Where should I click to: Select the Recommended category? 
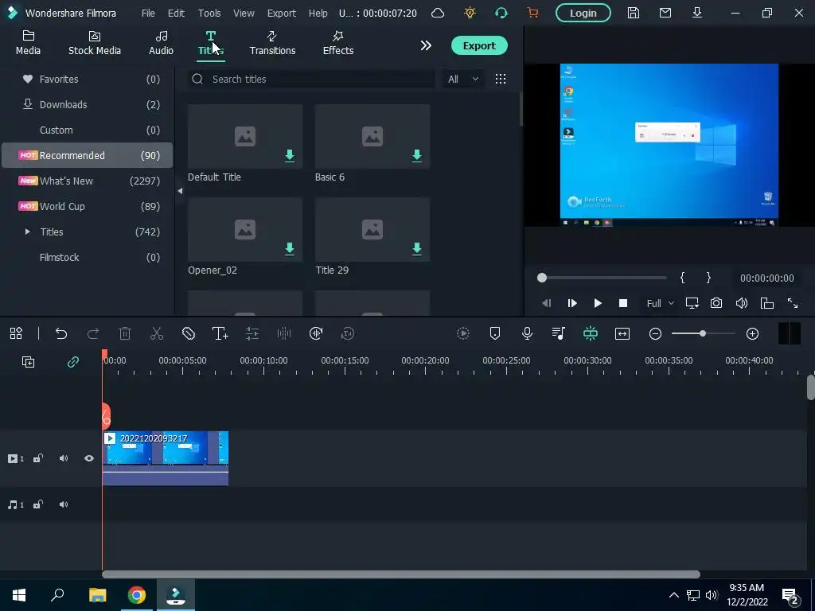coord(88,155)
